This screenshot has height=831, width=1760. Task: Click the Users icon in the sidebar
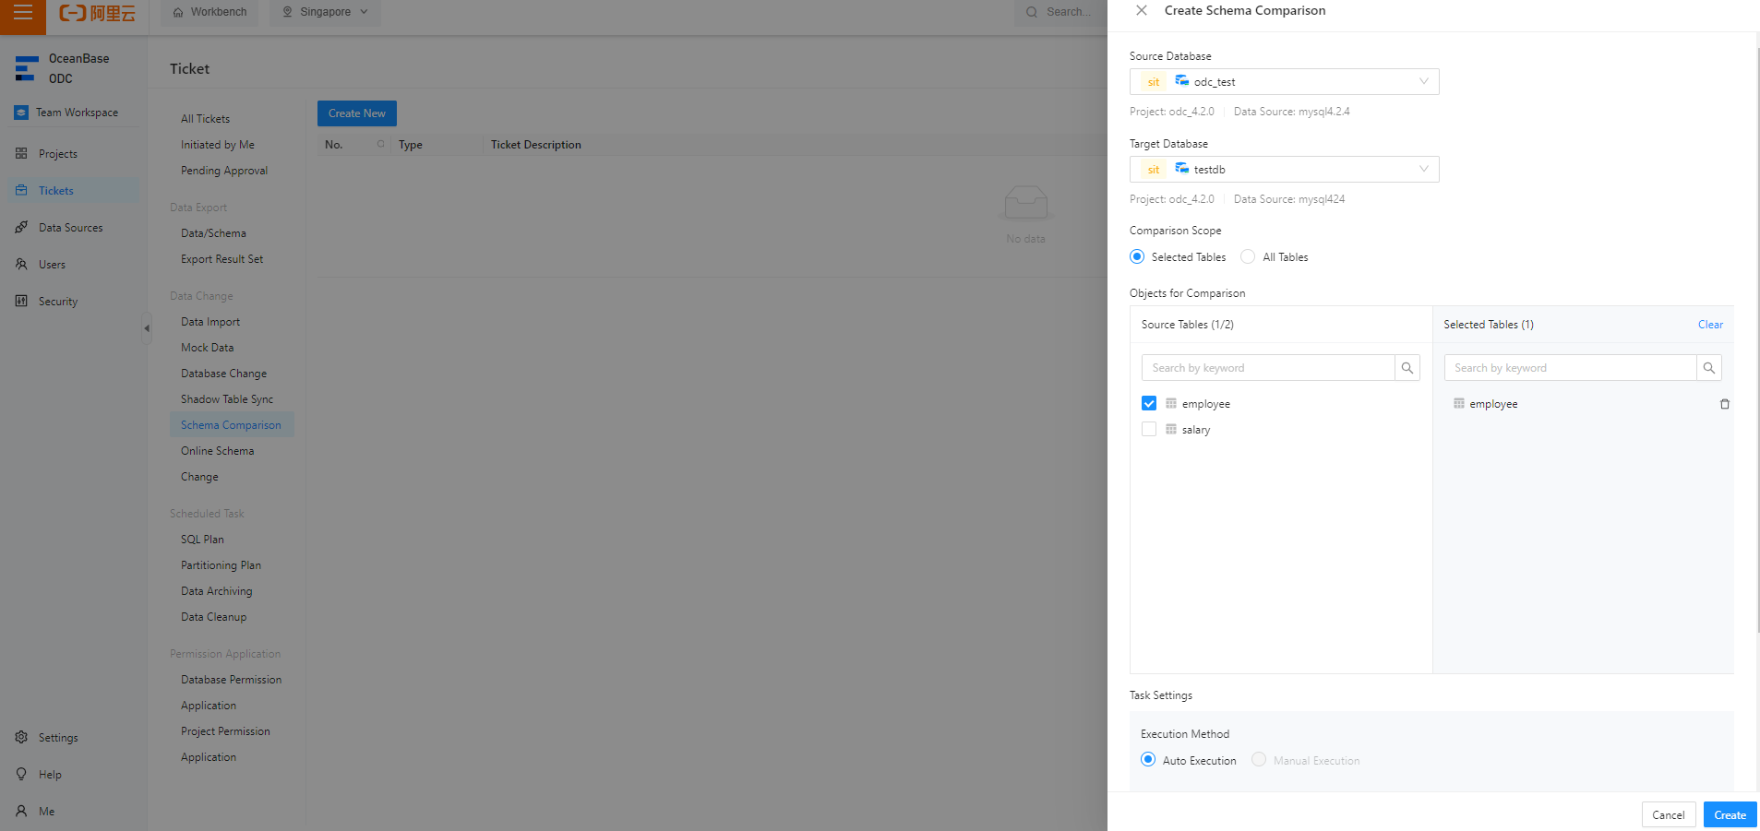[x=20, y=264]
